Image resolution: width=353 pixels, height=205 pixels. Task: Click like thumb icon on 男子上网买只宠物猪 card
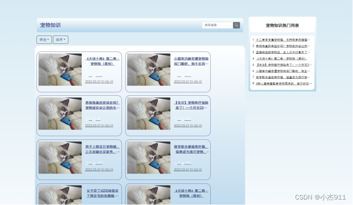[87, 163]
